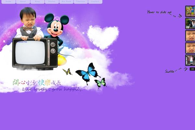Click the shuffle icon button
This screenshot has height=130, width=195.
tap(192, 69)
